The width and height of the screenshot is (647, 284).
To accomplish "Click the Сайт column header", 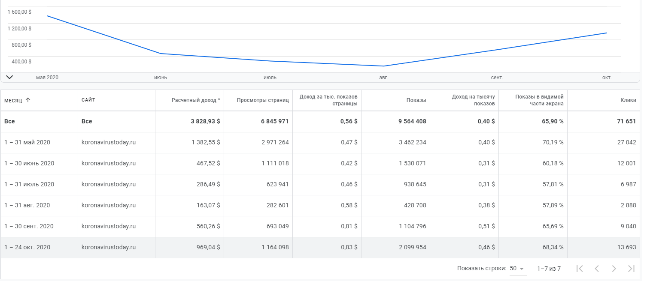I will coord(88,100).
